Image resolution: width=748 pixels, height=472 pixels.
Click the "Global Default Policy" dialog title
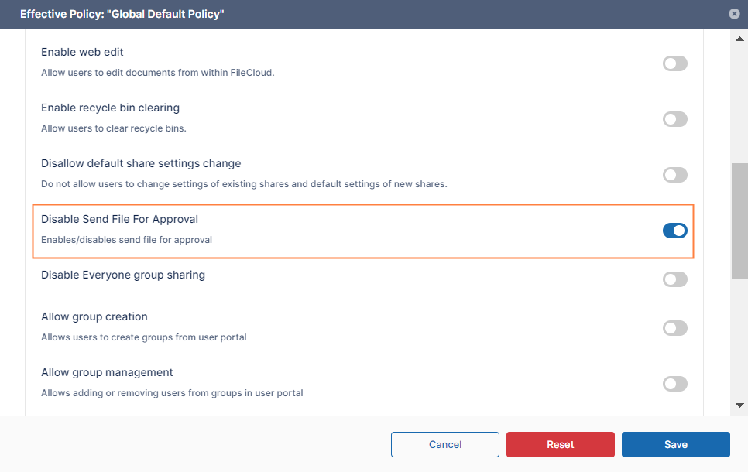[122, 14]
